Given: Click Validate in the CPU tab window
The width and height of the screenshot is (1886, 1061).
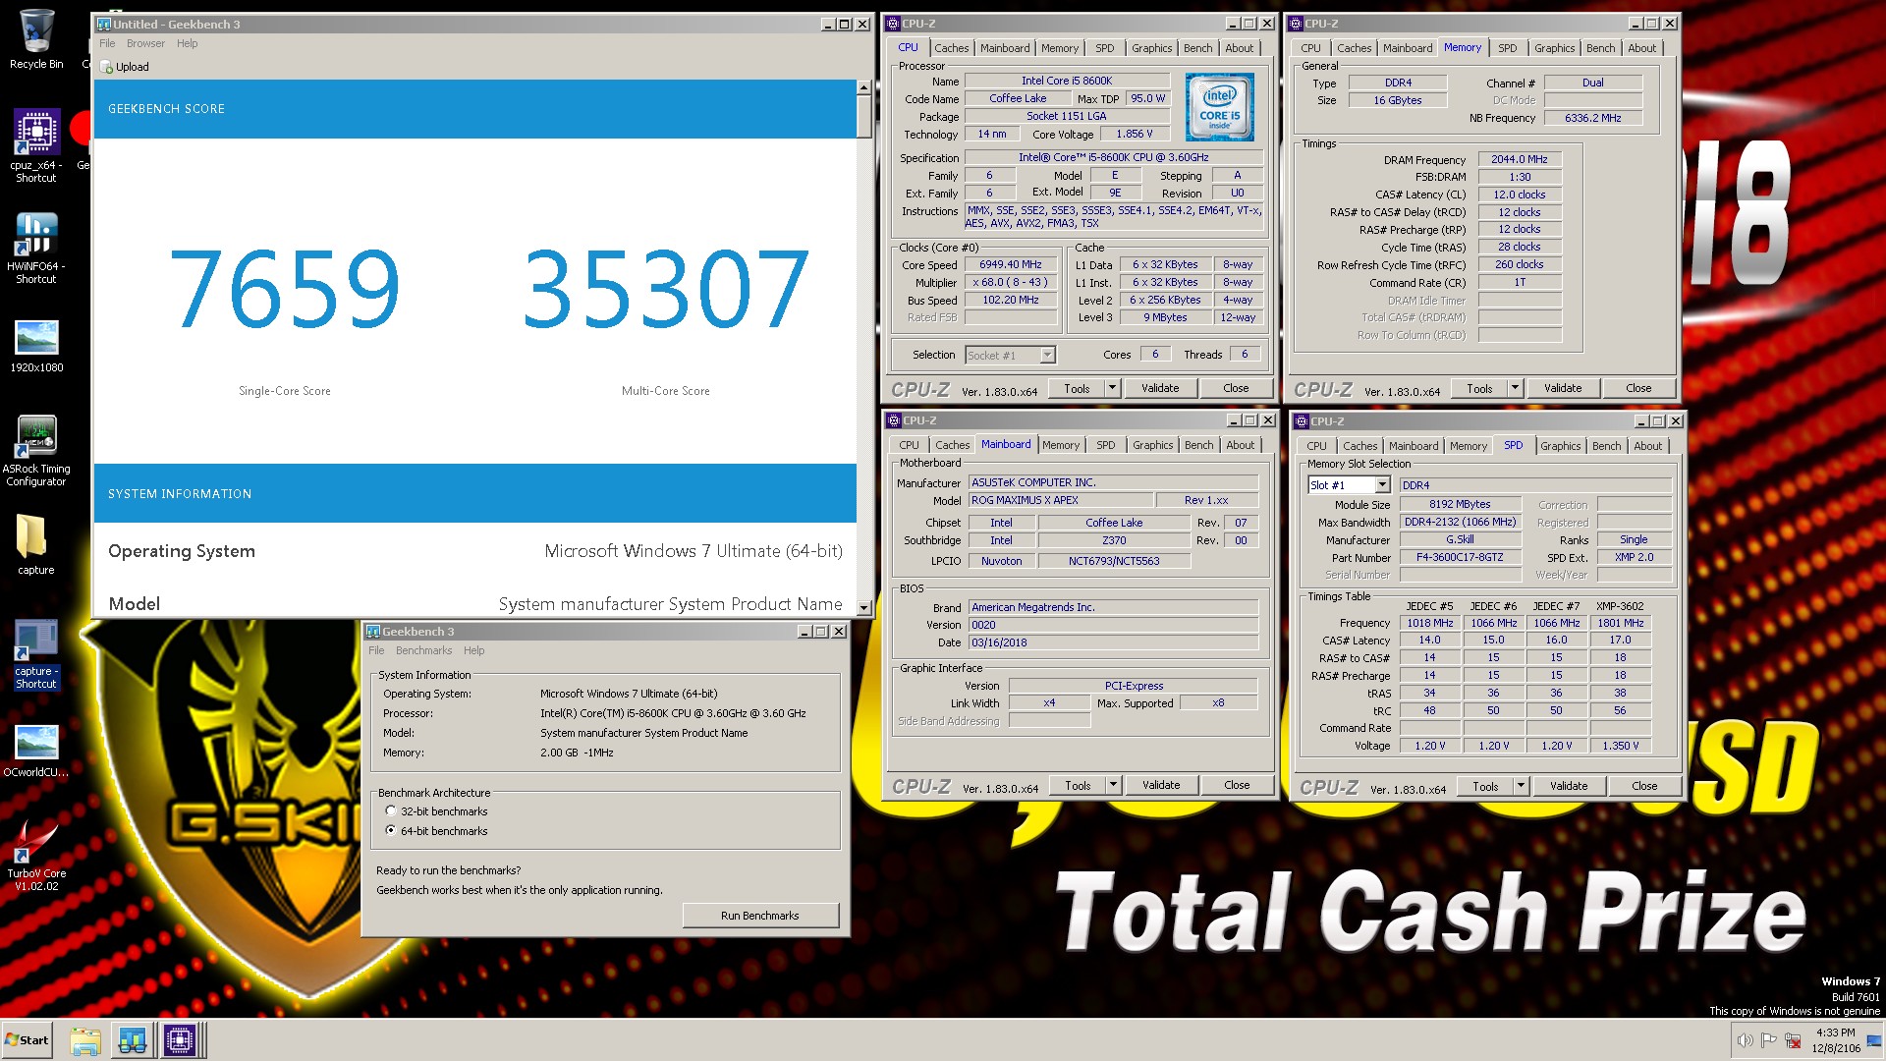Looking at the screenshot, I should click(x=1160, y=388).
